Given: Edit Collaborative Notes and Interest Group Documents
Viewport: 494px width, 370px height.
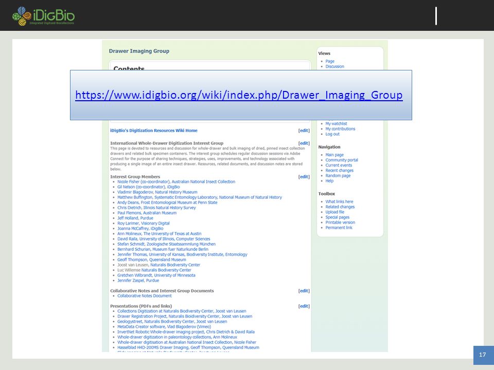Looking at the screenshot, I should (x=304, y=291).
